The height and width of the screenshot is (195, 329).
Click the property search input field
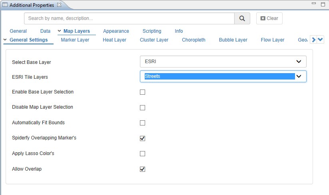pos(129,18)
